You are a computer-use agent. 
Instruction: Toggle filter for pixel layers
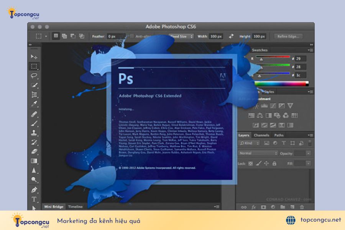[266, 143]
